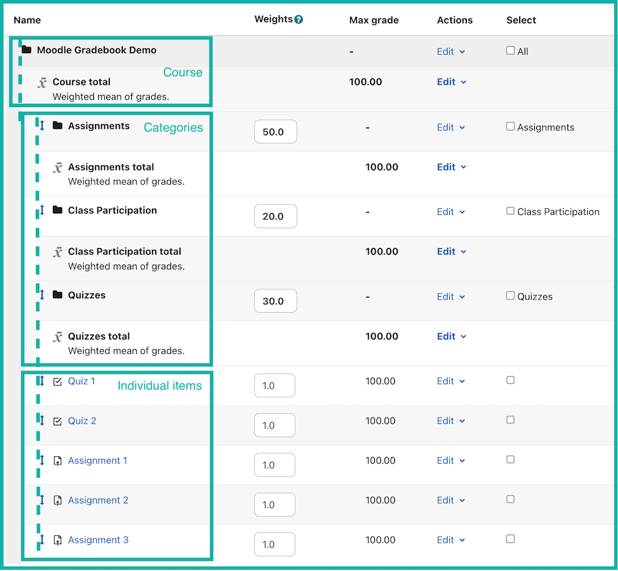Click the mean icon beside Quizzes total
This screenshot has height=571, width=618.
click(58, 337)
